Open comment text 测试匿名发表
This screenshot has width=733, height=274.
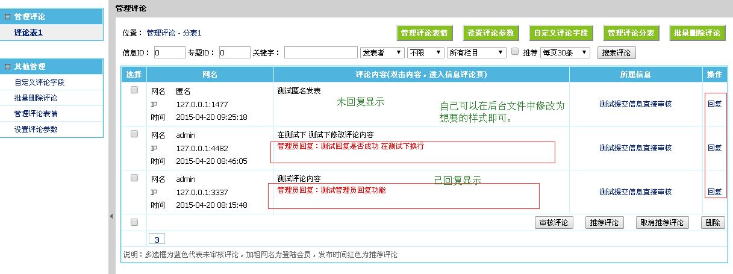point(299,91)
